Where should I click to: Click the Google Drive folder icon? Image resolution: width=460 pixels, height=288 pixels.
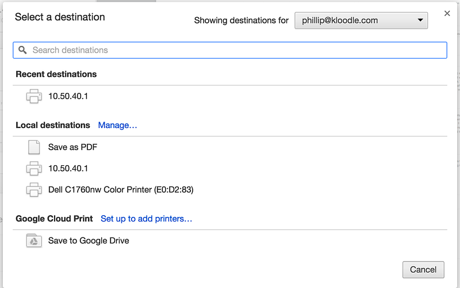(34, 241)
